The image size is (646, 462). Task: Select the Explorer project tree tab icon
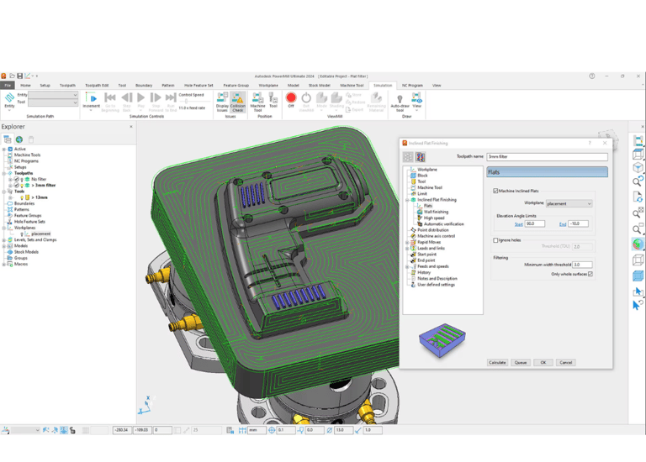(8, 139)
